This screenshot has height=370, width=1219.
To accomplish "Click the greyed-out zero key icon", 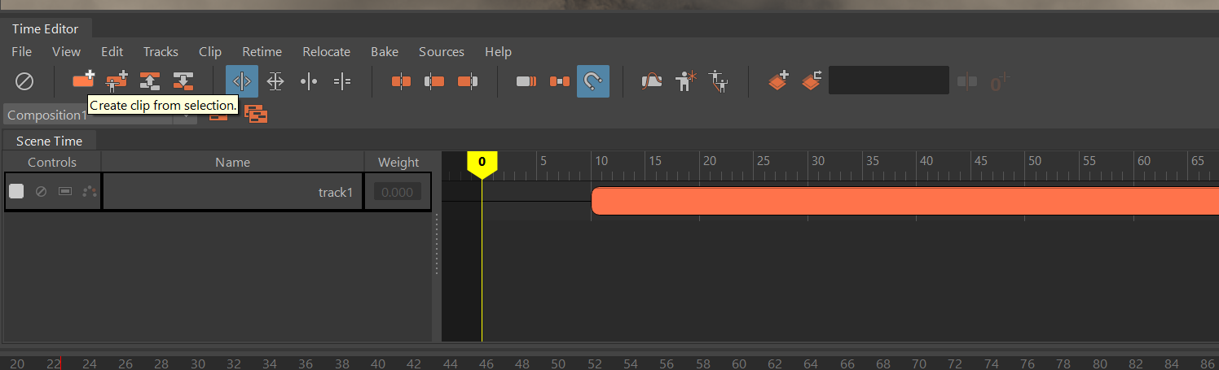I will pos(1000,81).
